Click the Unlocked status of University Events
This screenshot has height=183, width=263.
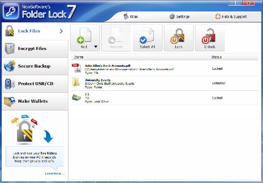[219, 83]
